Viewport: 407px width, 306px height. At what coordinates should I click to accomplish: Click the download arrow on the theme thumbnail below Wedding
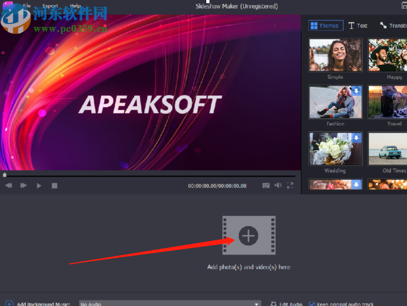(357, 185)
